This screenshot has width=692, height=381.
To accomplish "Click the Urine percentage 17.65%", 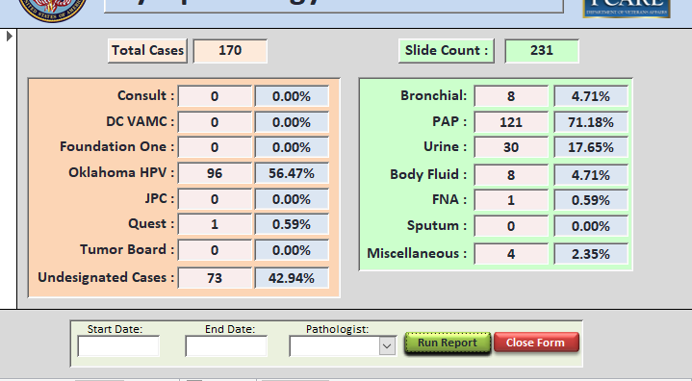I will click(591, 147).
